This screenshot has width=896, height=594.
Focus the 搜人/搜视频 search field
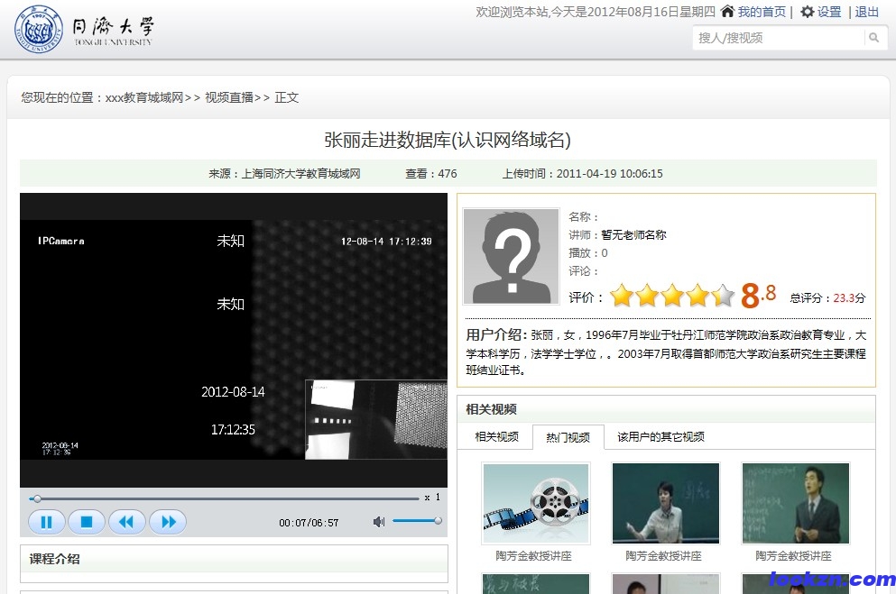(780, 38)
